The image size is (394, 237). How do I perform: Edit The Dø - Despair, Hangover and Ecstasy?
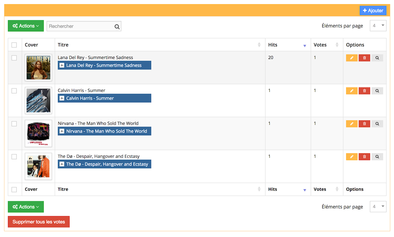point(352,157)
